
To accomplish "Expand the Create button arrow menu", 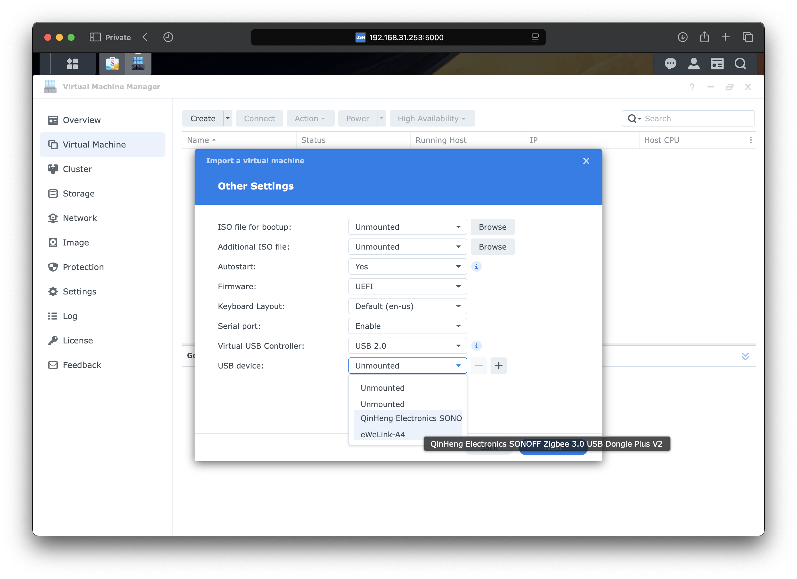I will [x=228, y=119].
